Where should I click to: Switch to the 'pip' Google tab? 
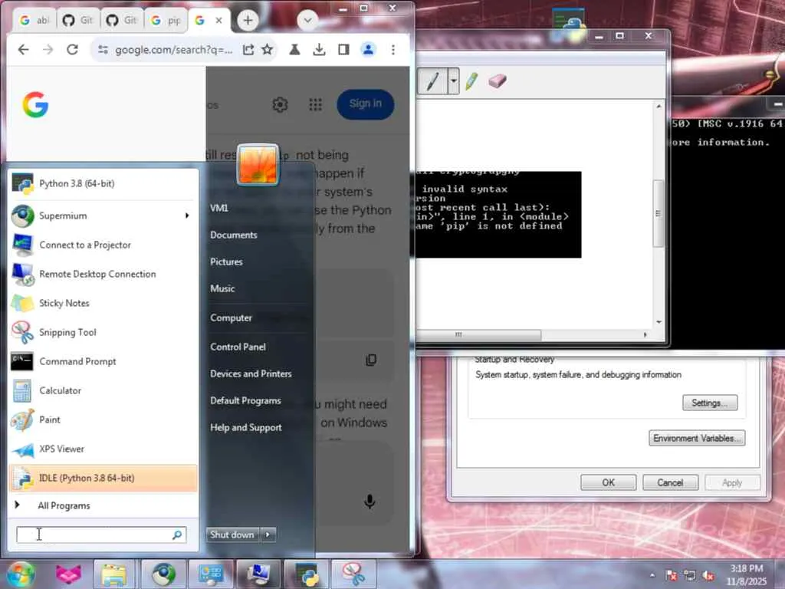166,21
